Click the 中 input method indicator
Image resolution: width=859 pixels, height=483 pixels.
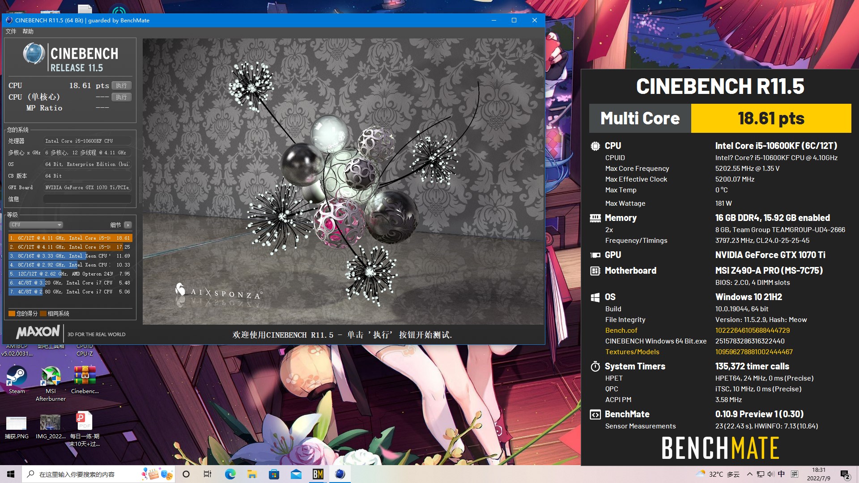pos(781,474)
